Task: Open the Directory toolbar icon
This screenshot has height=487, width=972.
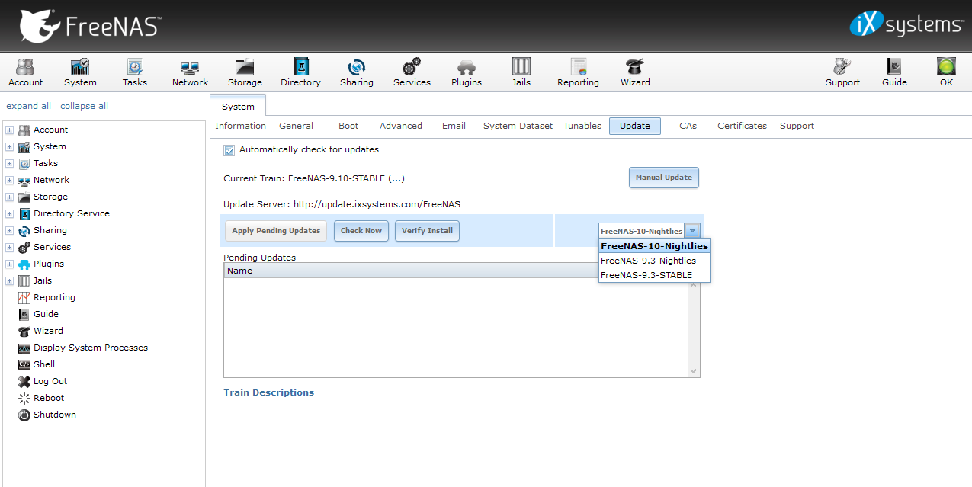Action: tap(300, 72)
